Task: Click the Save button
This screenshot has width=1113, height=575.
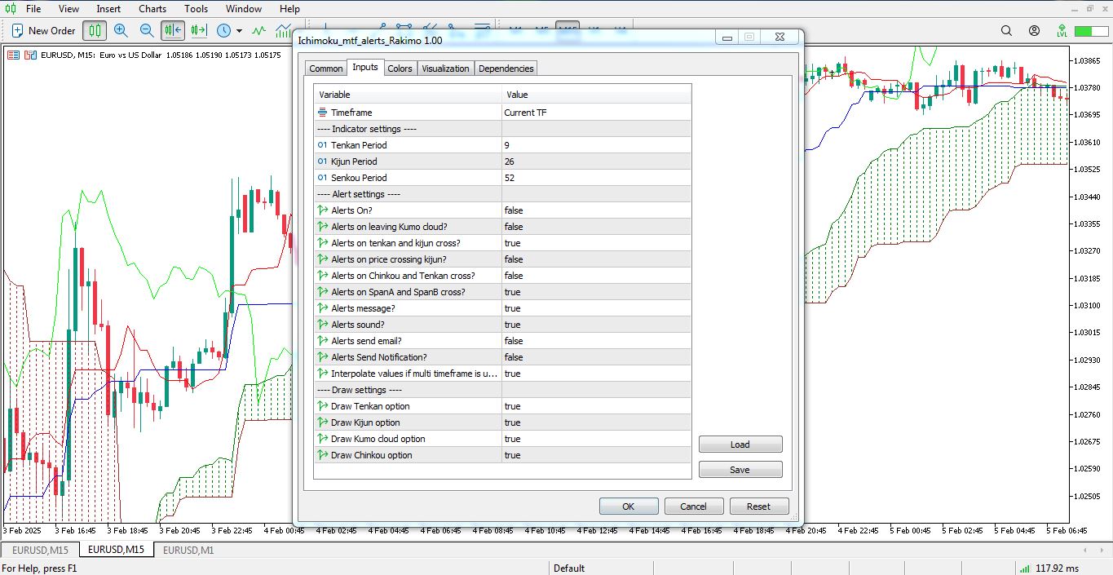Action: tap(740, 470)
